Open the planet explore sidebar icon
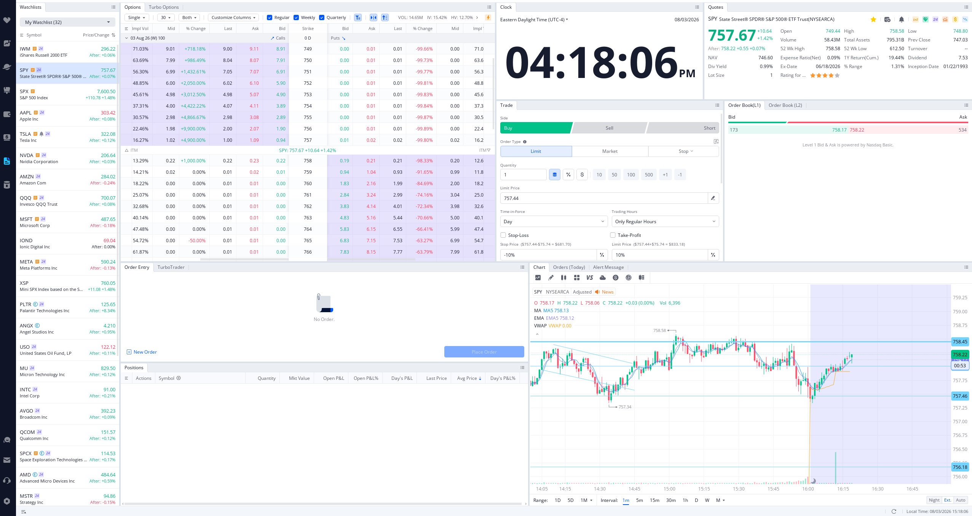Image resolution: width=972 pixels, height=516 pixels. coord(7,67)
